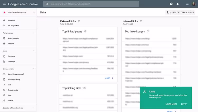The width and height of the screenshot is (198, 112).
Task: Open URL inspection in the sidebar
Action: click(13, 26)
